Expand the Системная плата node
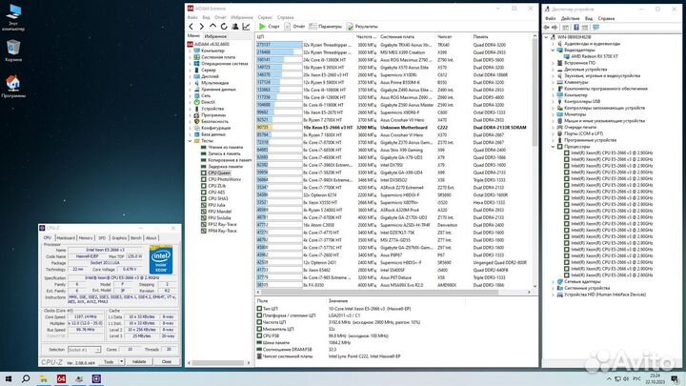The image size is (686, 386). (x=190, y=57)
